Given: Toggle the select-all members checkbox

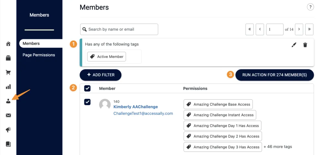Looking at the screenshot, I should click(x=87, y=88).
